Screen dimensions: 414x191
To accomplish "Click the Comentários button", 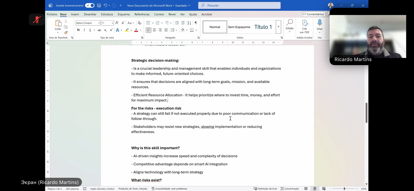I will pos(313,14).
